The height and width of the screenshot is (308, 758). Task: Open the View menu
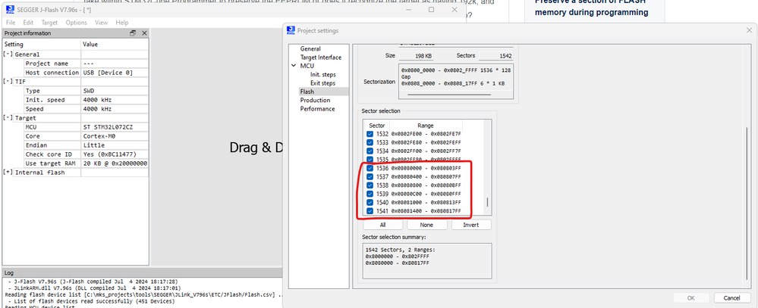pyautogui.click(x=101, y=23)
